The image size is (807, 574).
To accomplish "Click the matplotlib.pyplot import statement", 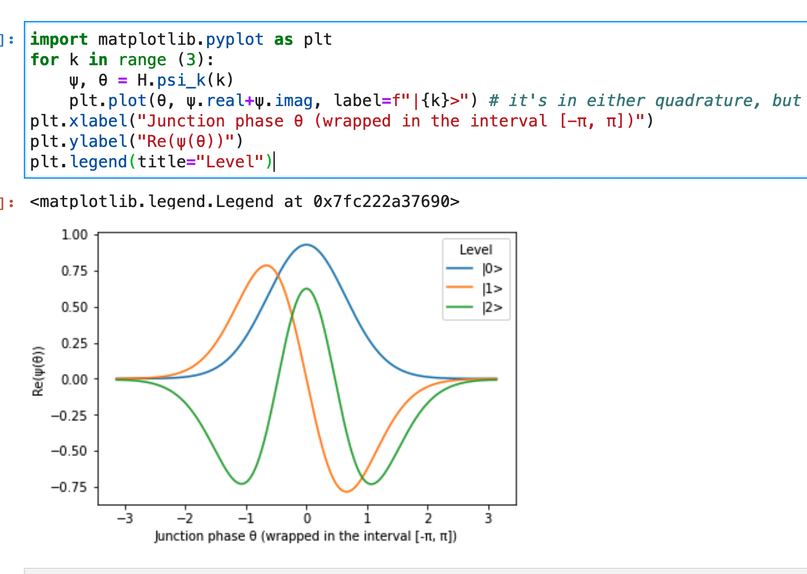I will pyautogui.click(x=180, y=39).
